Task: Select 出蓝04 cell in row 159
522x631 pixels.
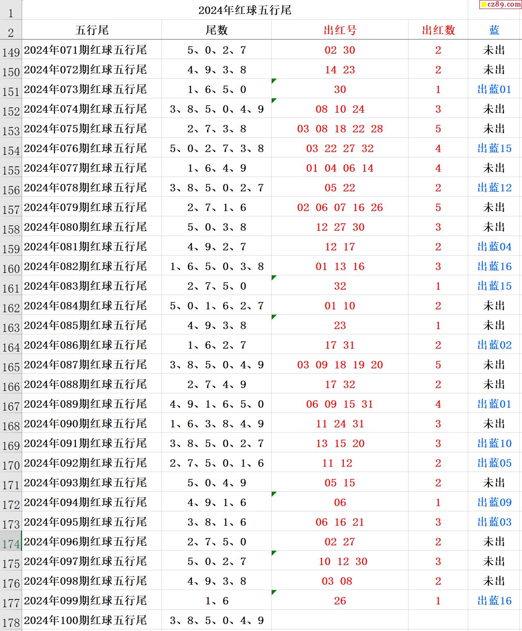Action: click(x=494, y=246)
